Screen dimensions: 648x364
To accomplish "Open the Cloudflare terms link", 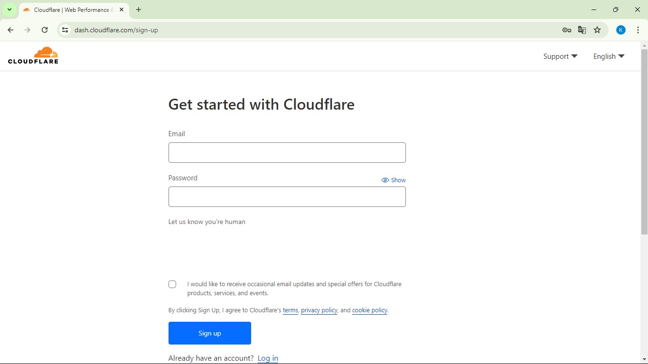I will pos(291,310).
